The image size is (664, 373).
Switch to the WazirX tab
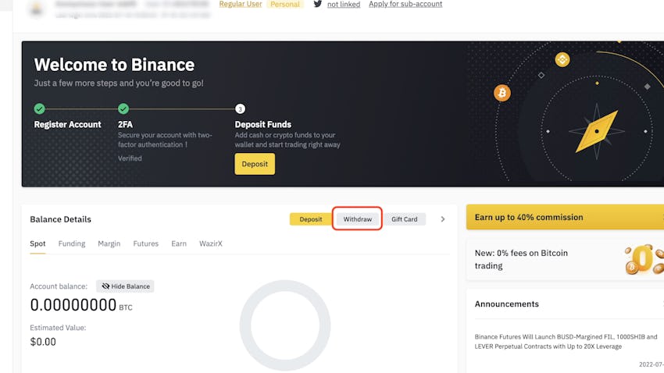[x=210, y=243]
